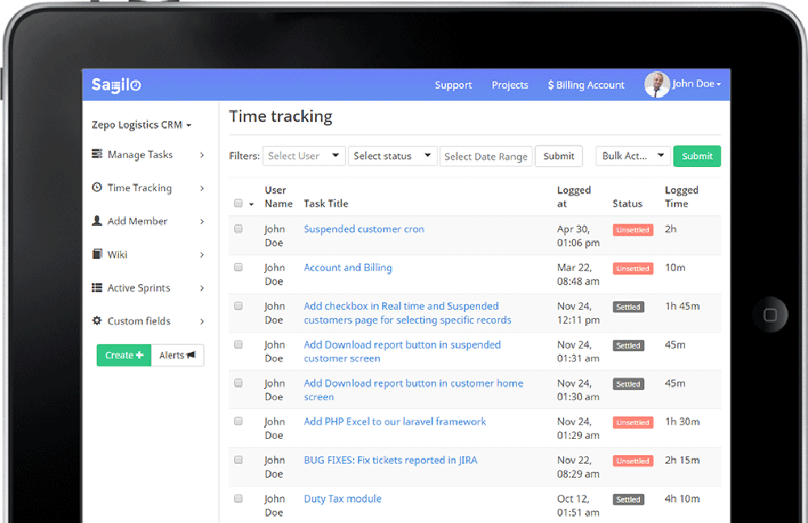The height and width of the screenshot is (523, 808).
Task: Expand the Zepo Logistics CRM project selector
Action: (x=141, y=125)
